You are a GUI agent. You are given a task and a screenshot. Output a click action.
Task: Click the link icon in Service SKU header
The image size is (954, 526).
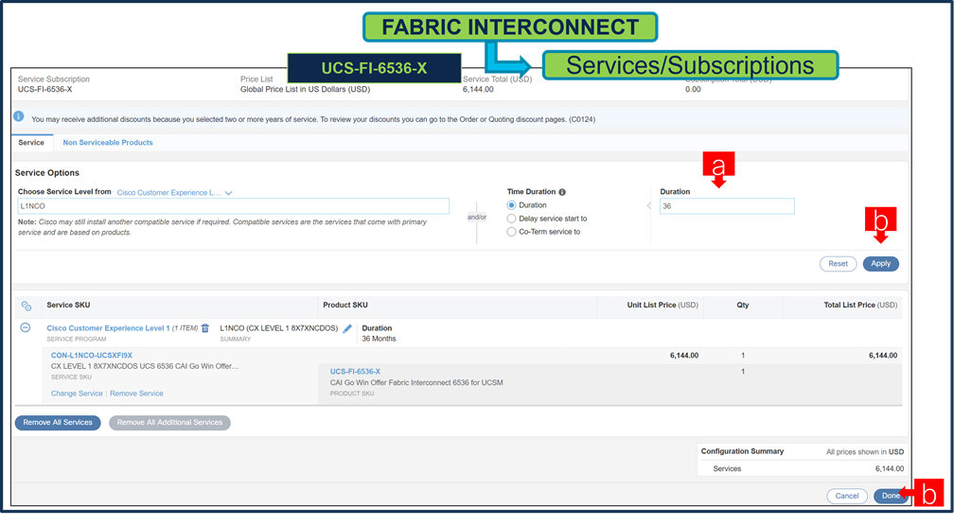pyautogui.click(x=26, y=306)
